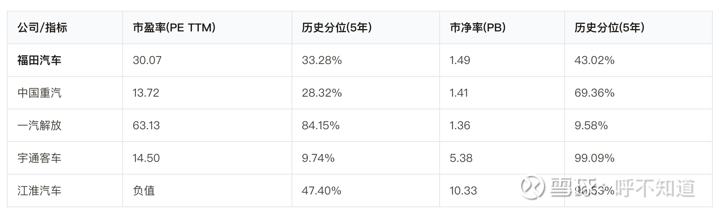Click the PE value 30.07

click(x=147, y=60)
